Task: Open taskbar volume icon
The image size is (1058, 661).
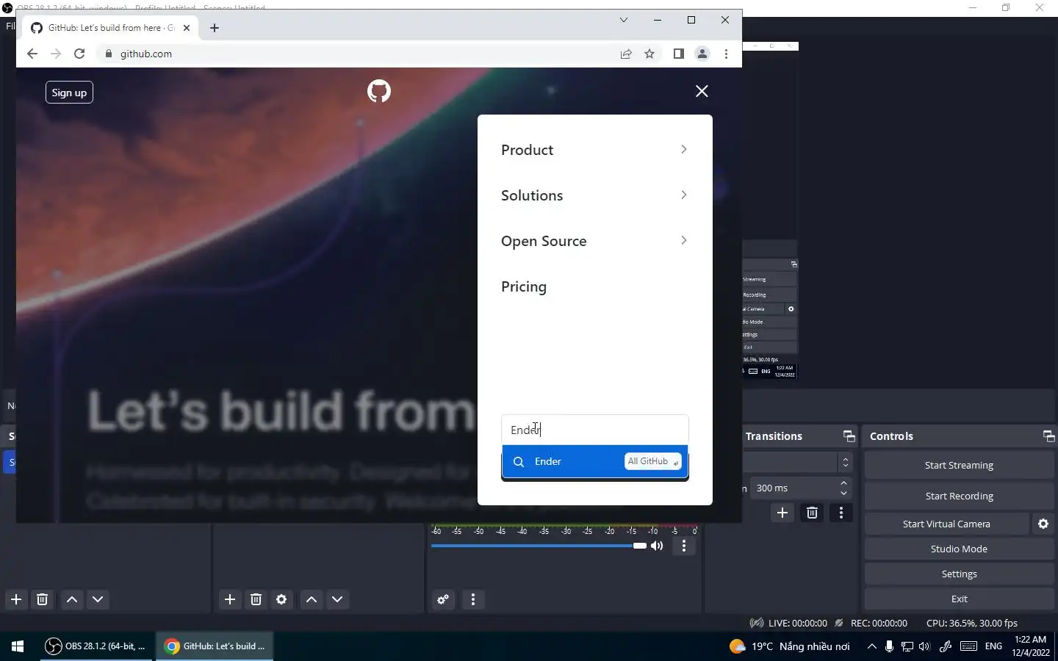Action: click(x=924, y=646)
